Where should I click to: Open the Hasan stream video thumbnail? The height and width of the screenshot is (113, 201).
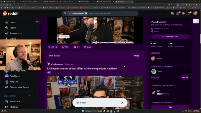click(x=95, y=92)
